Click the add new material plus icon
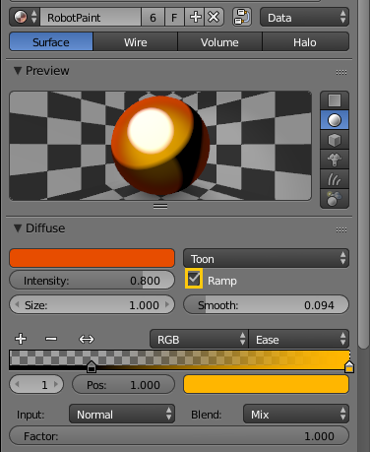 click(195, 17)
